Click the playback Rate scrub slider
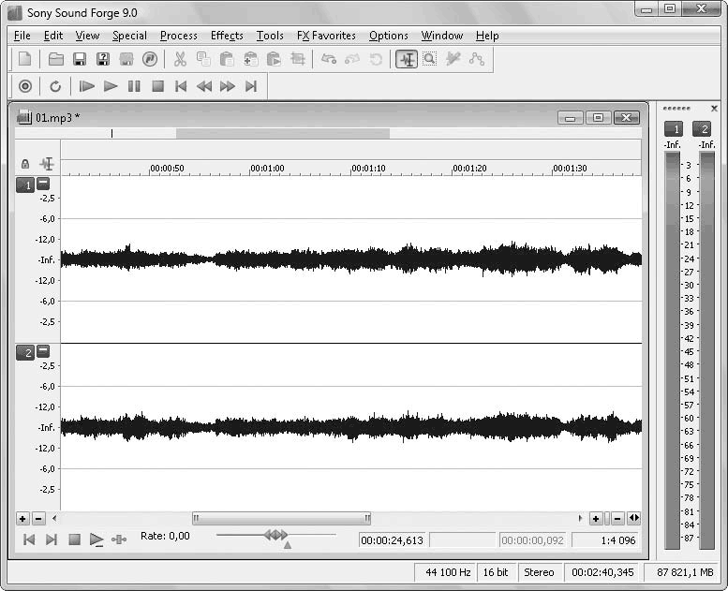Screen dimensions: 728x591 pos(275,535)
